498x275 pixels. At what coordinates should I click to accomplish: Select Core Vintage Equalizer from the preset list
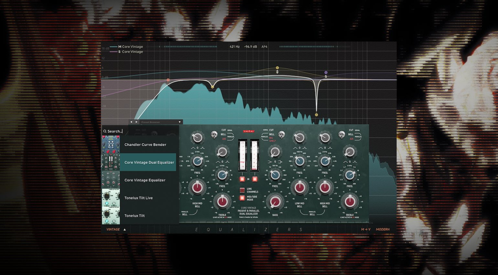pyautogui.click(x=145, y=180)
